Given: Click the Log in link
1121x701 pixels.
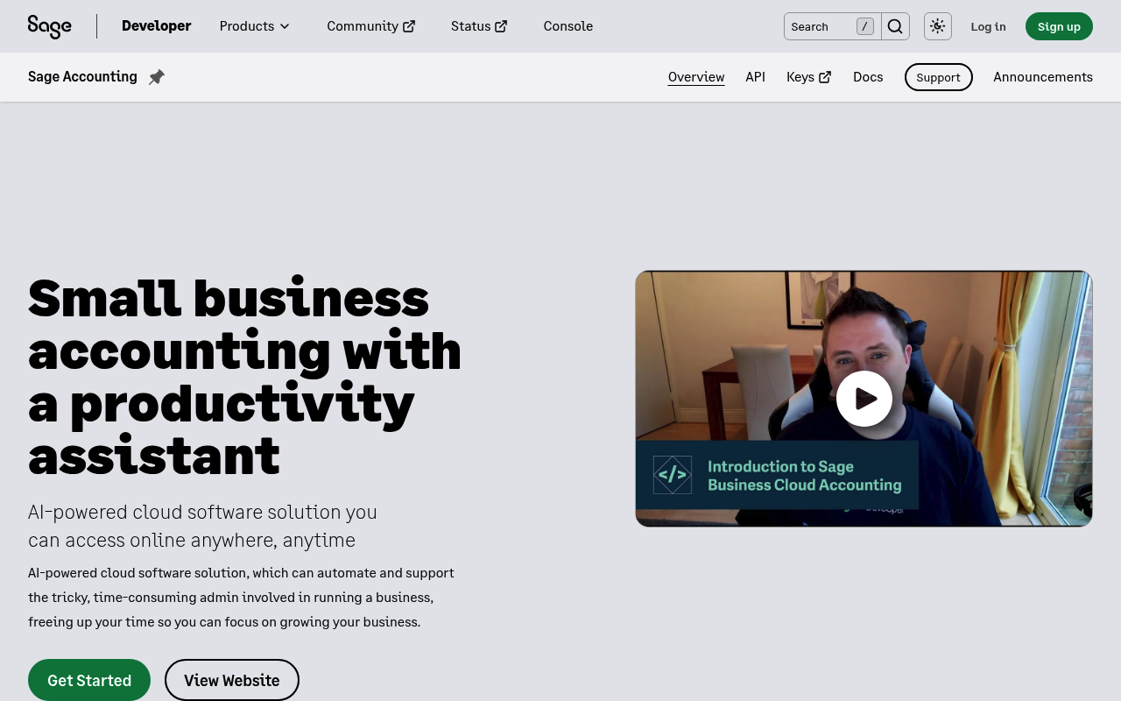Looking at the screenshot, I should tap(988, 26).
